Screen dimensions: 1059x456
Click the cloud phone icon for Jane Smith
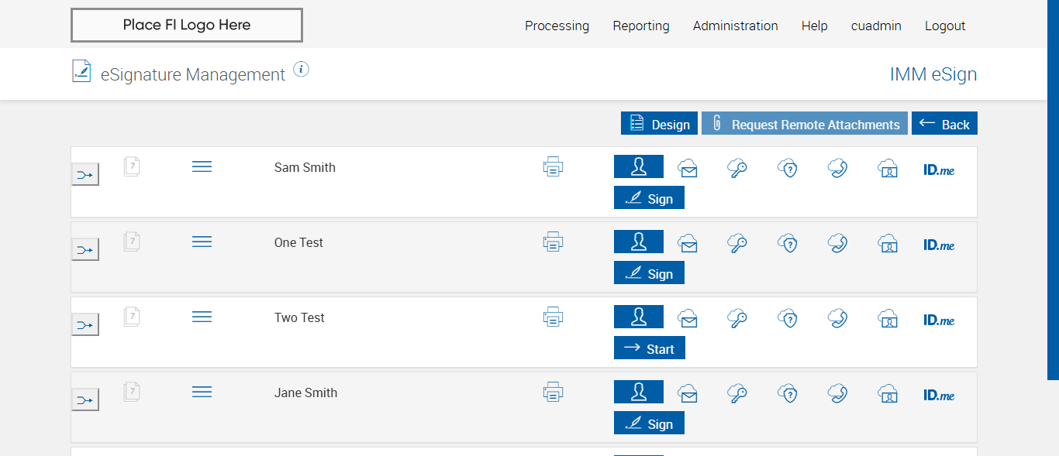tap(837, 393)
